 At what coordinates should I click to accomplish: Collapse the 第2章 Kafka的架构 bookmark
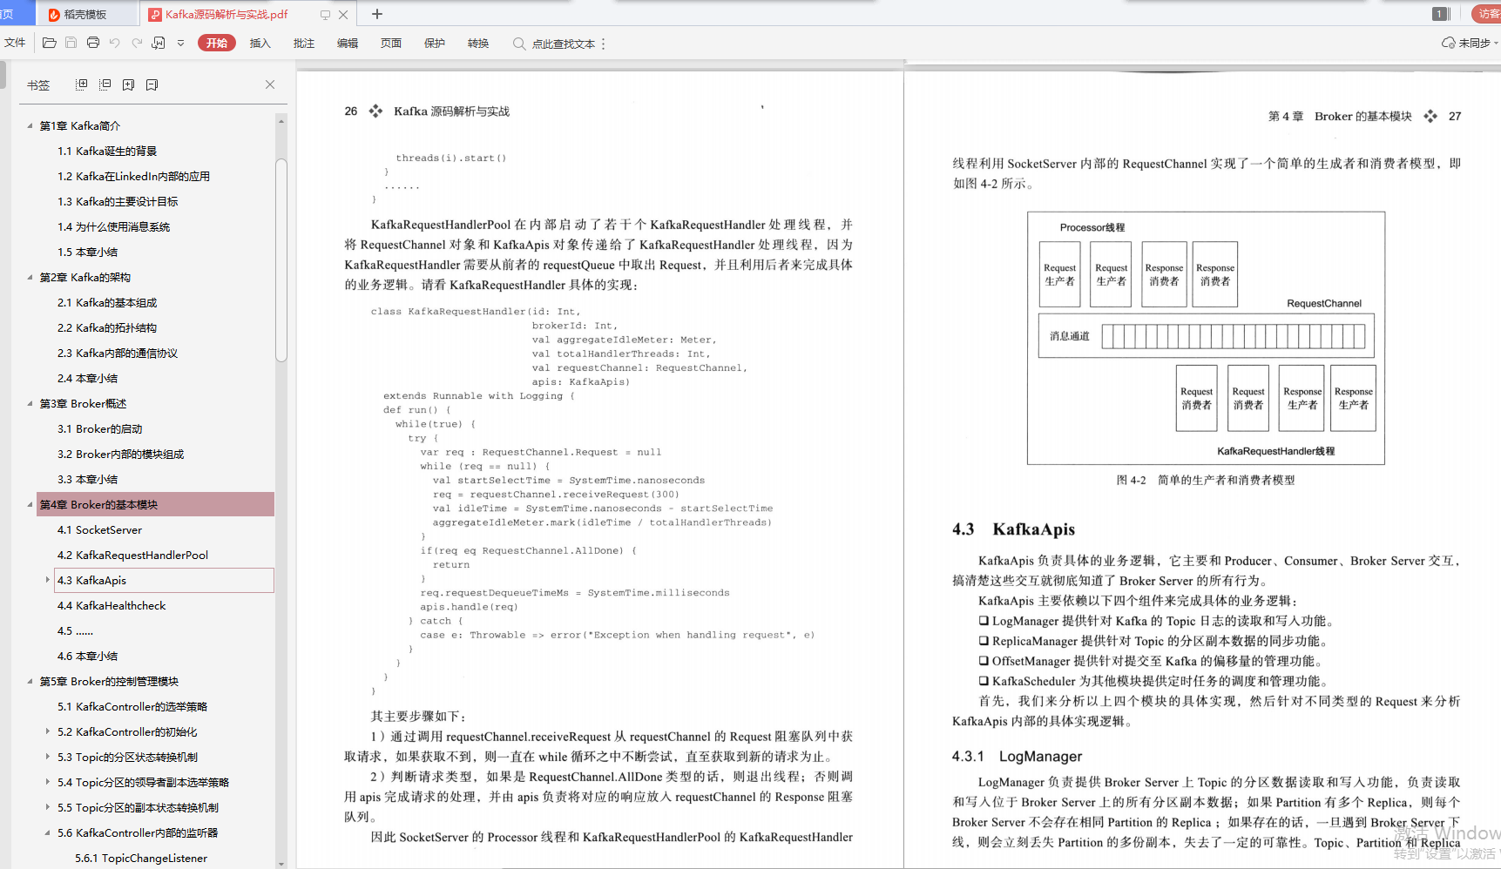point(30,278)
